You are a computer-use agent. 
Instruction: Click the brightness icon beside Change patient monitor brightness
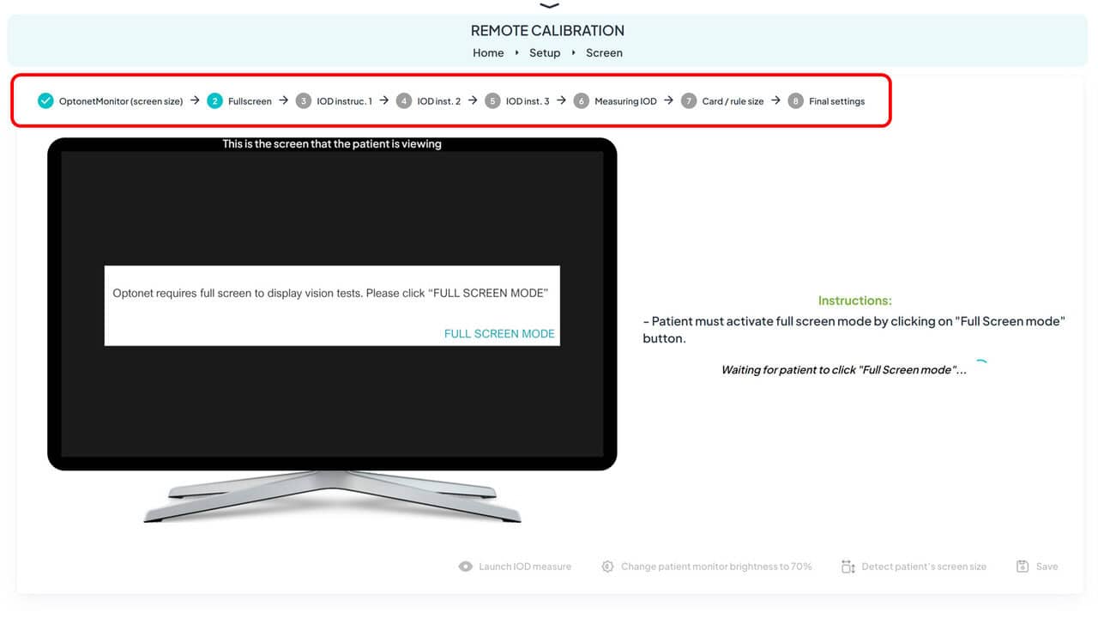607,567
